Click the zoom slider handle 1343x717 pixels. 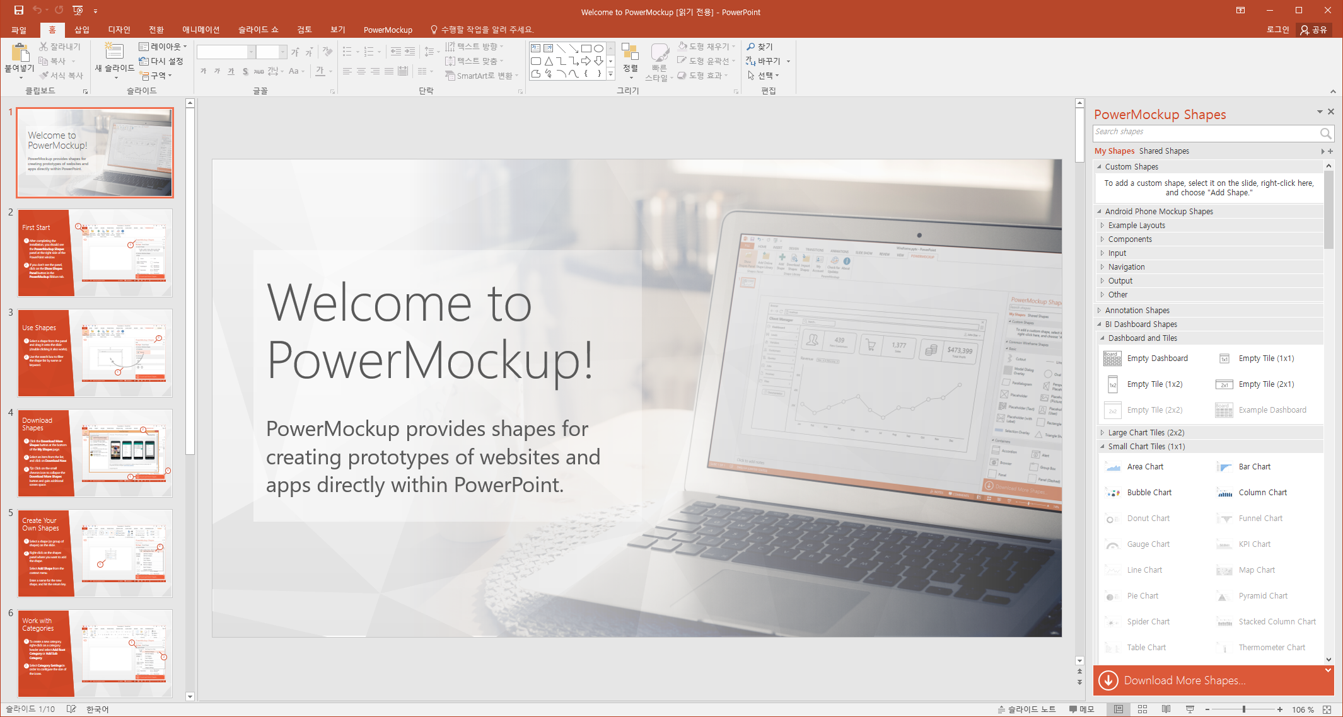tap(1244, 709)
